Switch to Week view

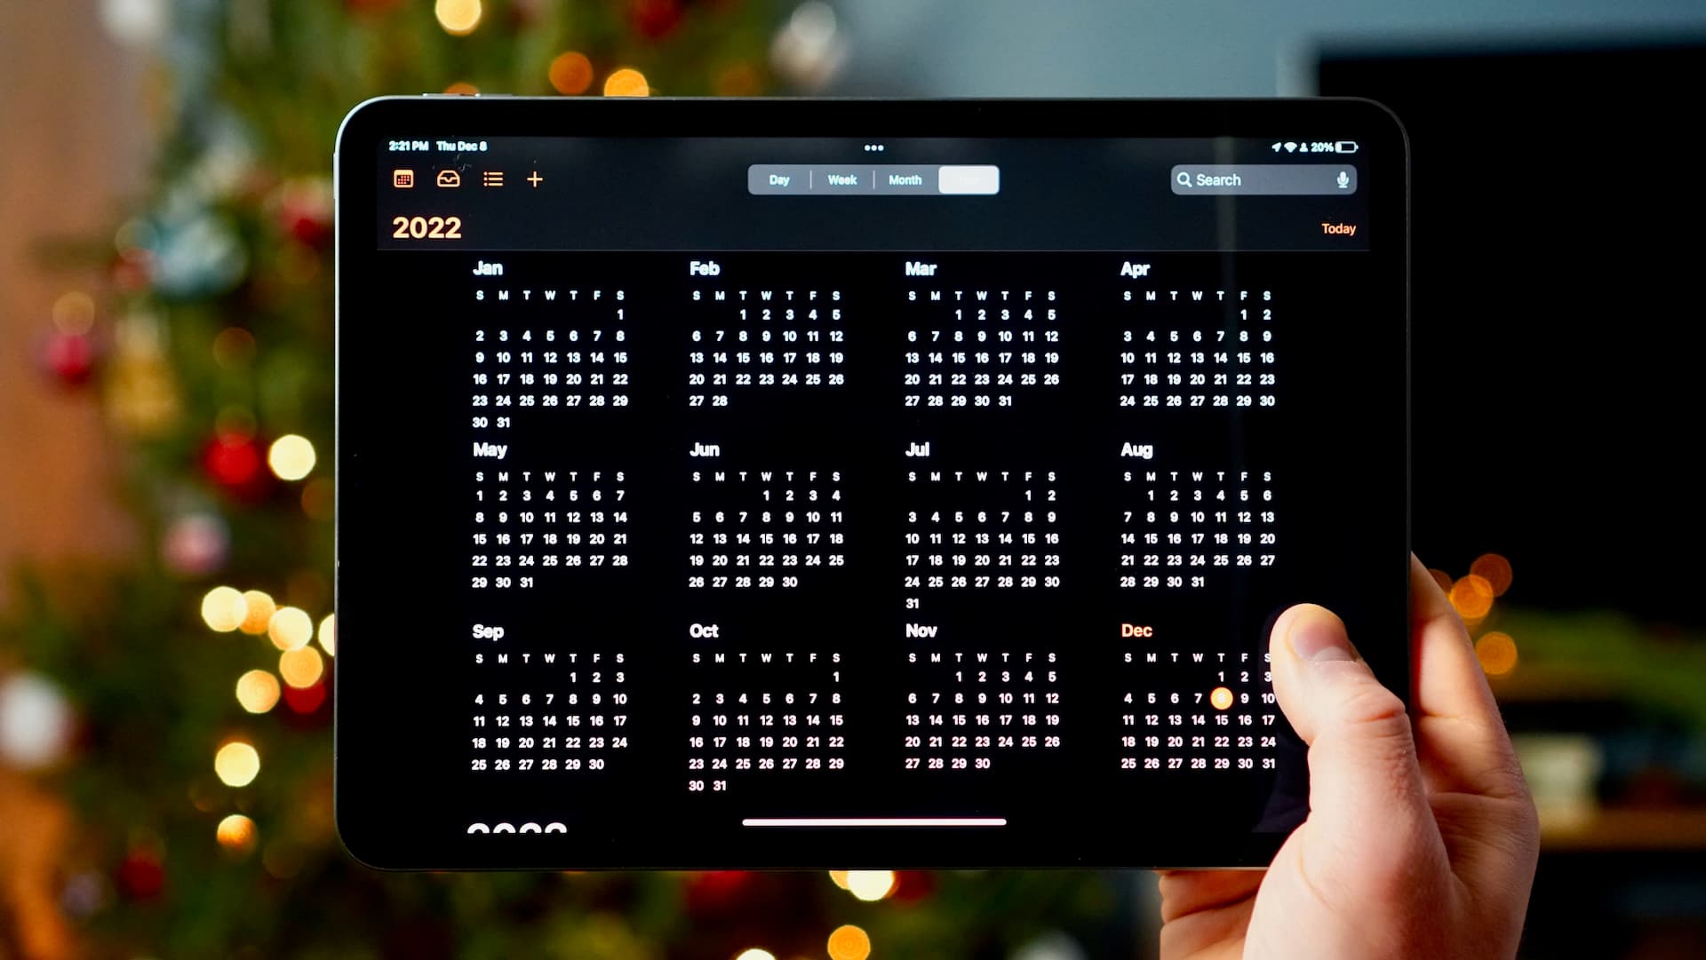point(841,179)
